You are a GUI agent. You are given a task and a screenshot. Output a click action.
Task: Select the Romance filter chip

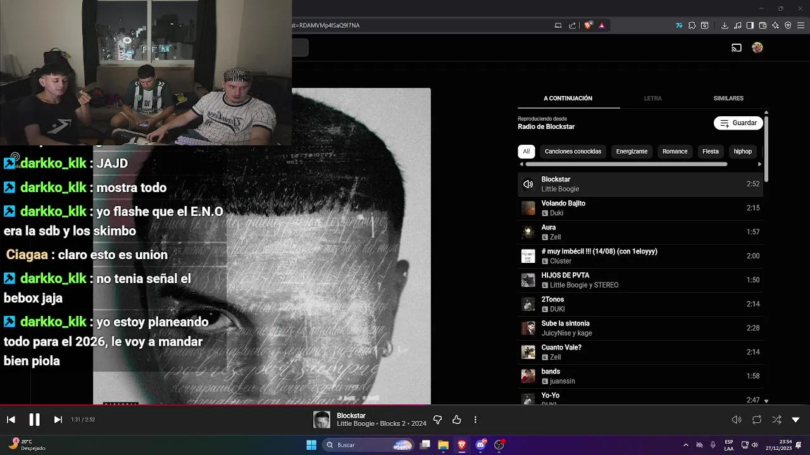(675, 152)
